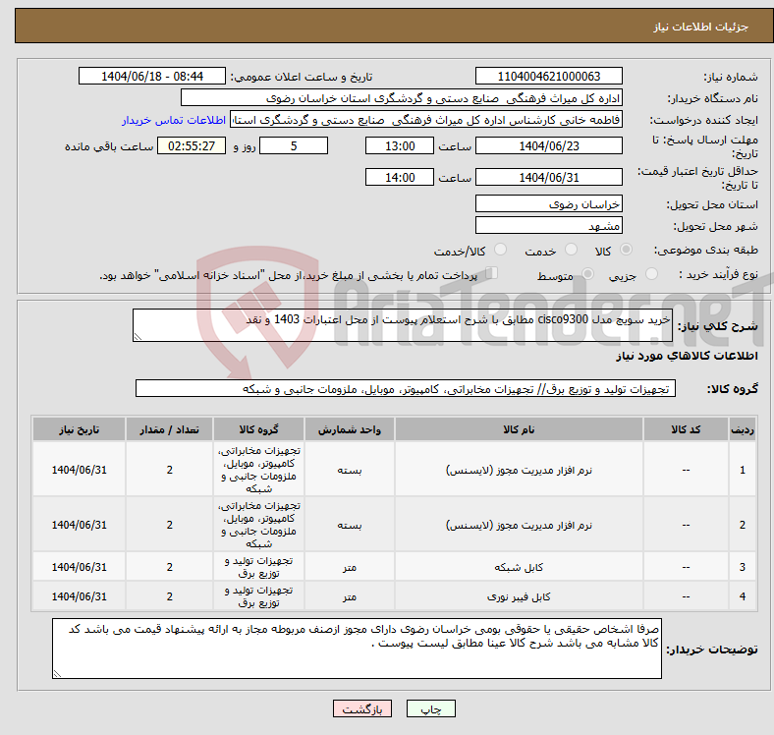Click the remaining days field showing 5

294,145
